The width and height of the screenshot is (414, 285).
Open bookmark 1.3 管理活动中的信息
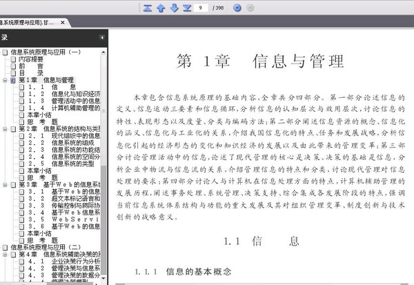coord(64,101)
